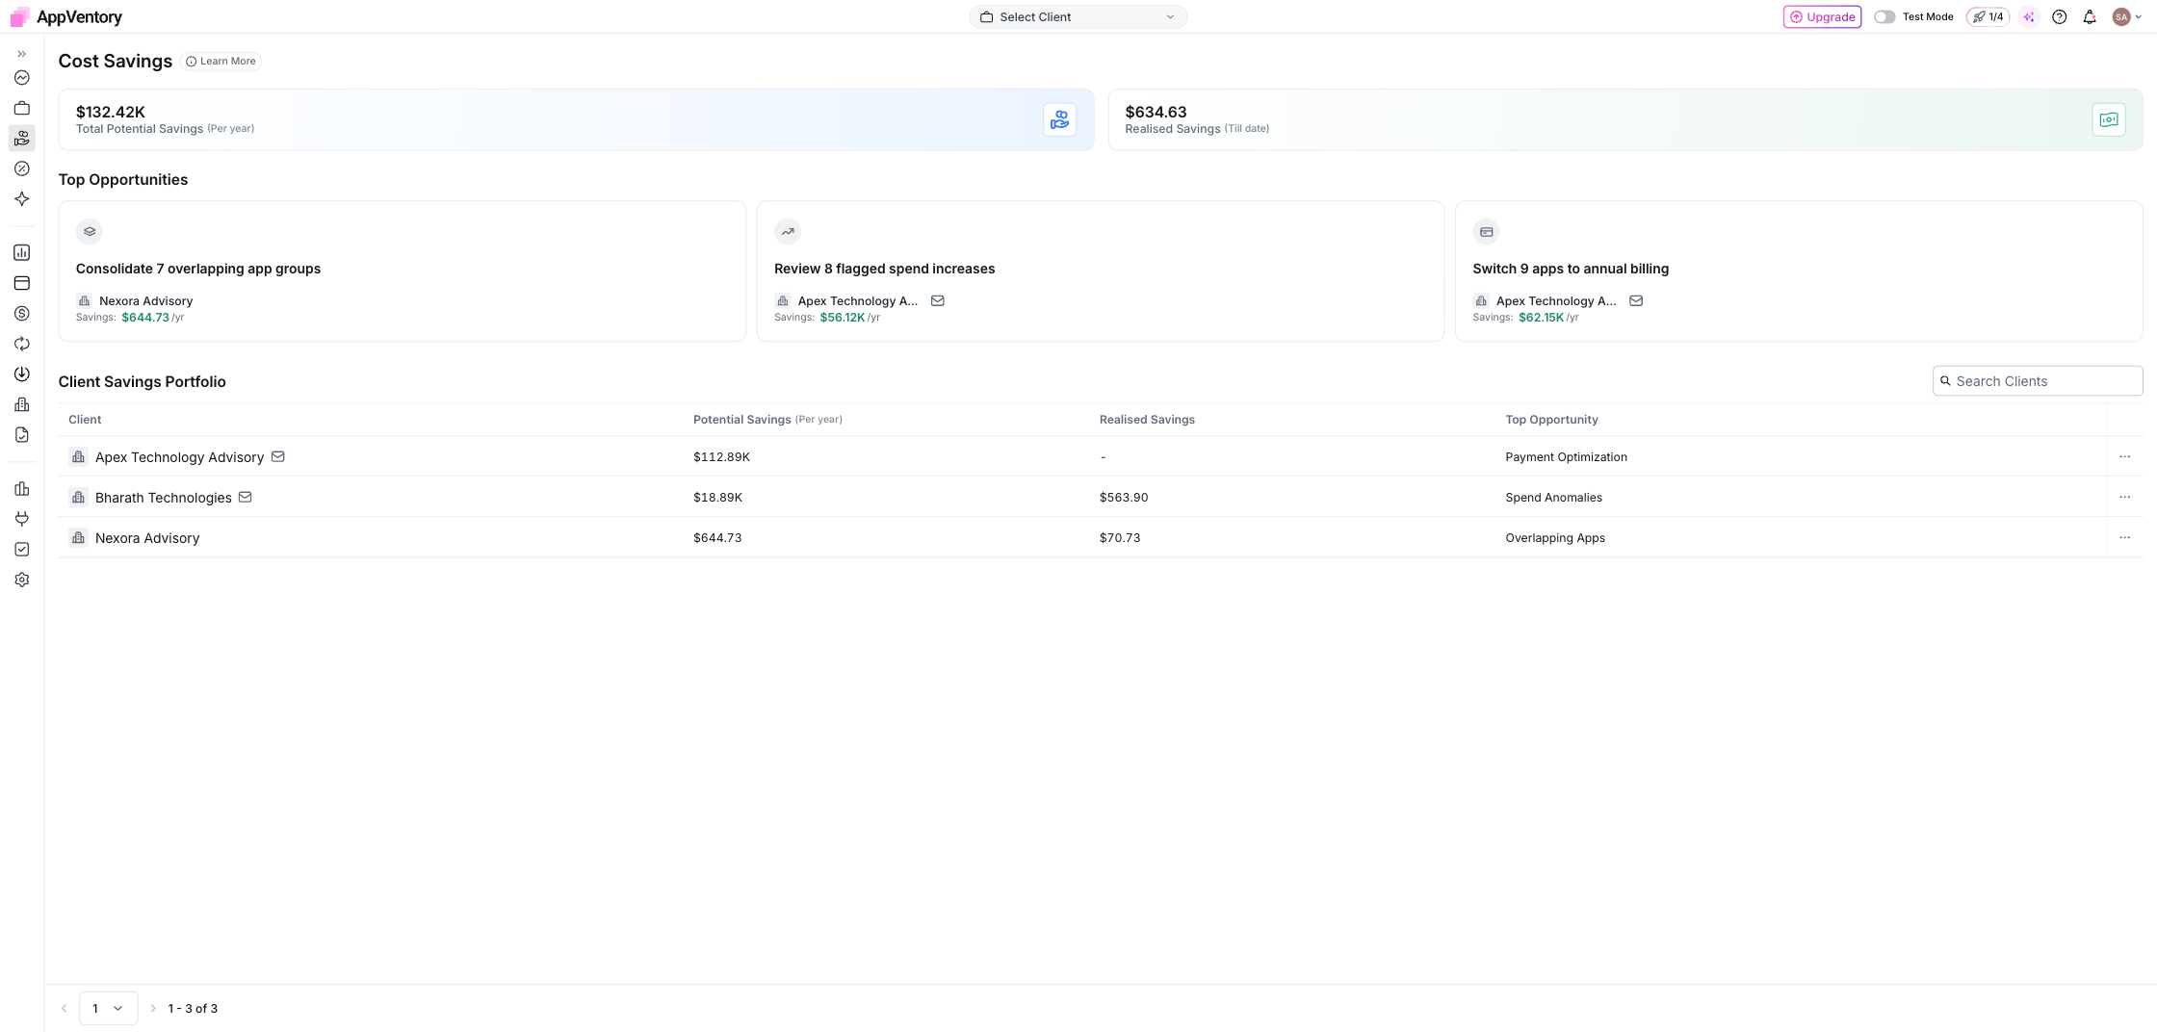This screenshot has width=2157, height=1032.
Task: Open the help question mark icon
Action: click(x=2059, y=16)
